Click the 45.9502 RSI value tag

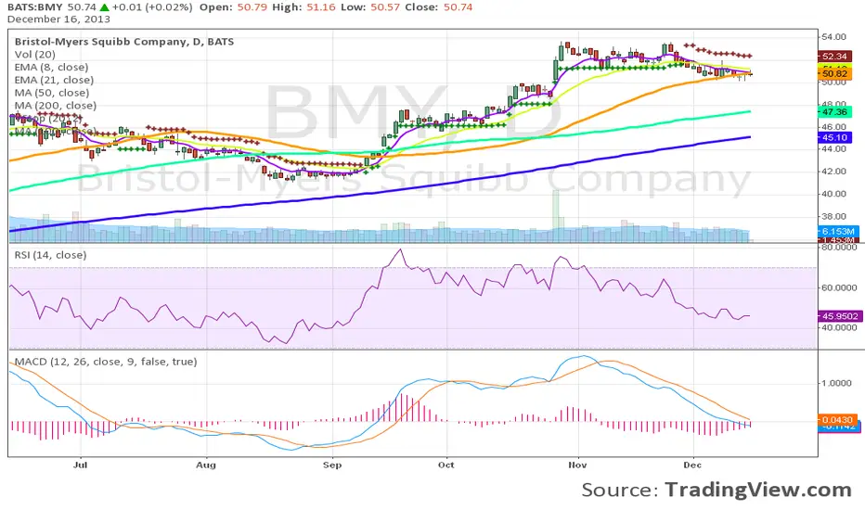[x=840, y=316]
